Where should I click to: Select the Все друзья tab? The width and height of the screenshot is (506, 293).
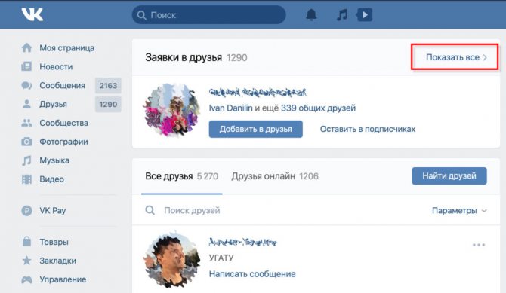coord(182,176)
